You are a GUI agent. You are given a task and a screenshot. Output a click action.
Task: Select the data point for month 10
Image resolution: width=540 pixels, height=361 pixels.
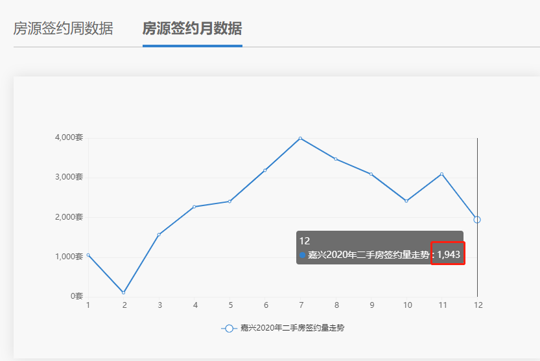pos(406,201)
